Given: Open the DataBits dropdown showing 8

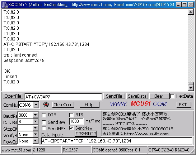Looking at the screenshot, I should pyautogui.click(x=36, y=121).
